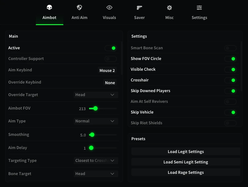Enable Skip Riot Shields toggle
The width and height of the screenshot is (248, 187).
pyautogui.click(x=230, y=123)
